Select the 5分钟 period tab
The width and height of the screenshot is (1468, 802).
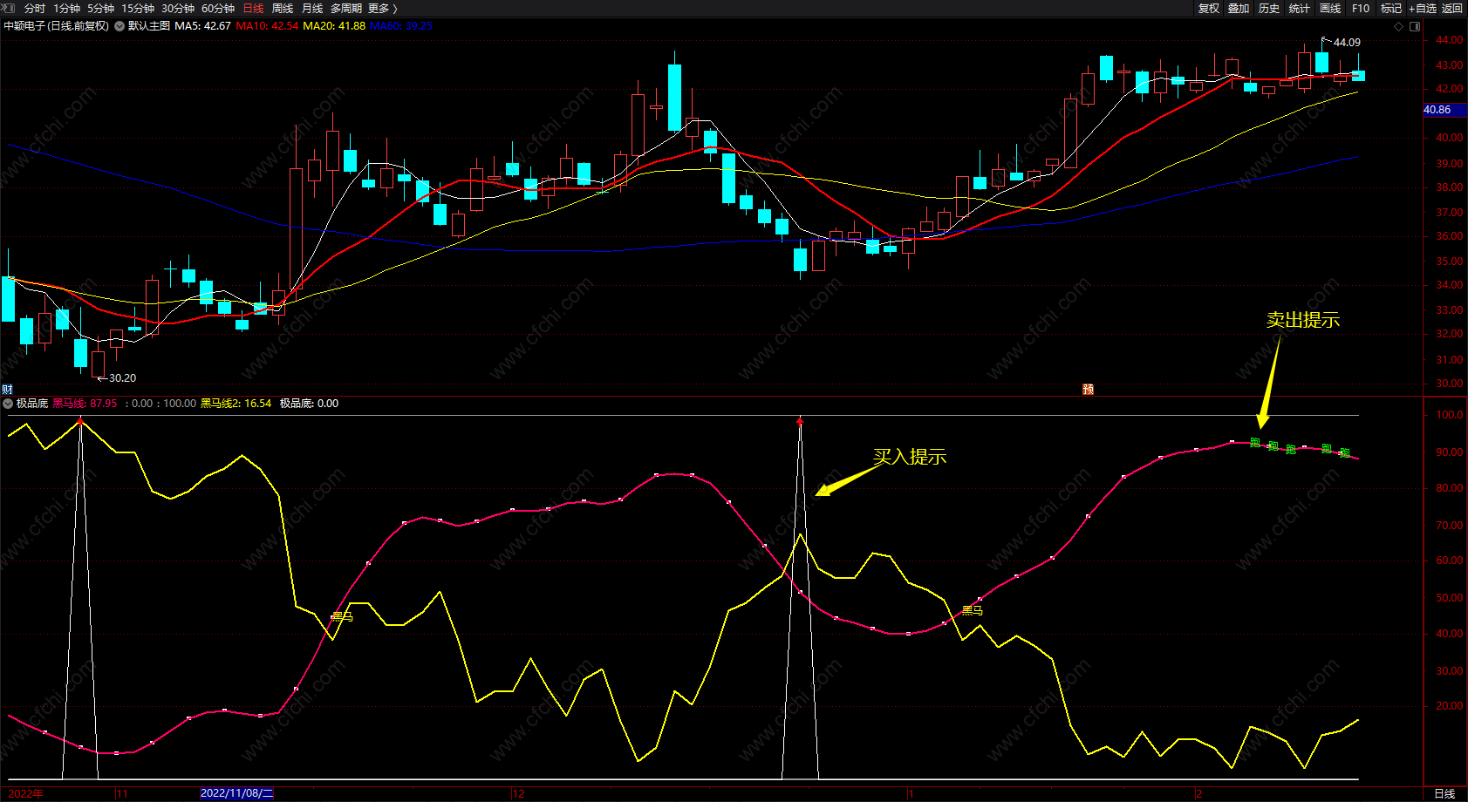(100, 8)
